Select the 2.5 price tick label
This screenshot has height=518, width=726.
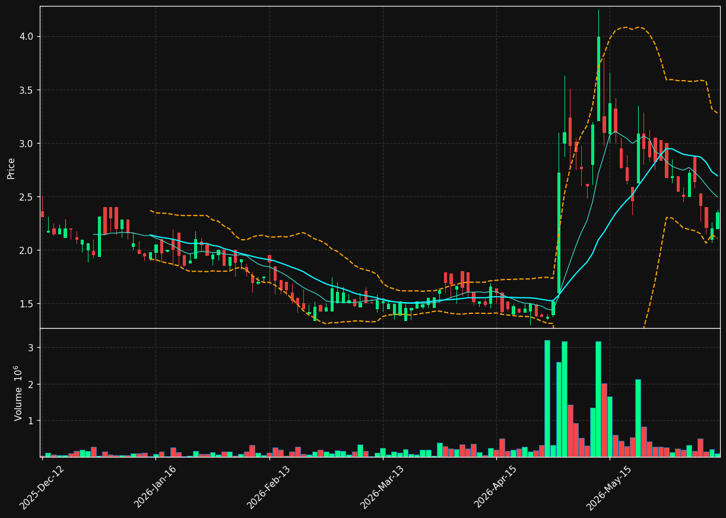pos(27,197)
